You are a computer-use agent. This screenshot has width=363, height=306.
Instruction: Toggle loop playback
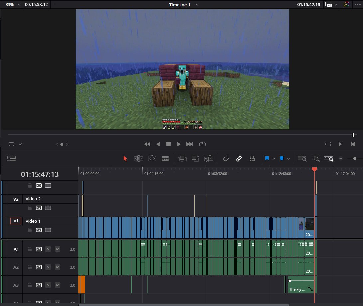tap(202, 144)
